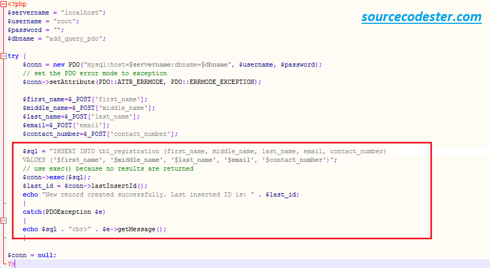Click the comment 'use exec() because no results are returned'
The width and height of the screenshot is (490, 268).
(x=108, y=168)
